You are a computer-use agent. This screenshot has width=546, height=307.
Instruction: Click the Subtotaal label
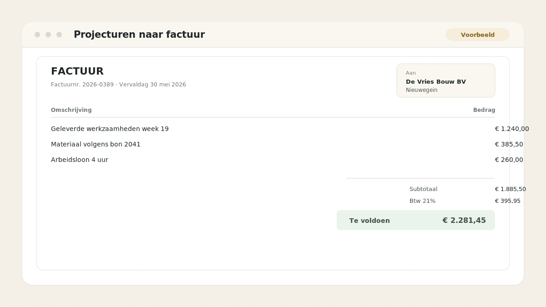pyautogui.click(x=423, y=189)
